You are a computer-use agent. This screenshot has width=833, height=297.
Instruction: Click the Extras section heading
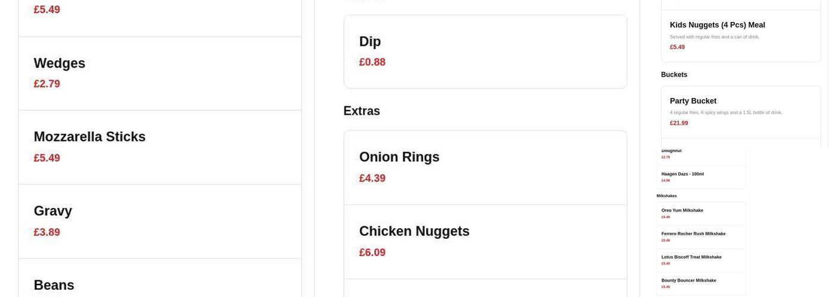pos(362,111)
